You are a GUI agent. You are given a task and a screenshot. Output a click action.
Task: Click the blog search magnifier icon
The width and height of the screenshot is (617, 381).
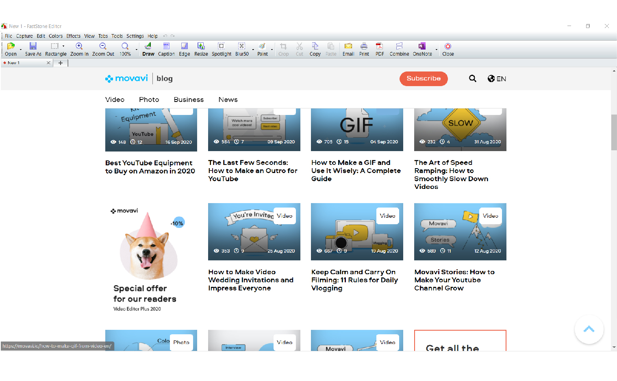[x=472, y=78]
